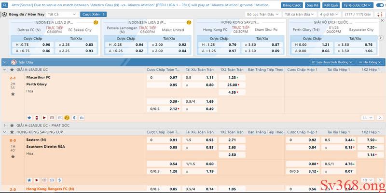Star the Macarthur FC vs Perth Glory match
The image size is (386, 193).
tap(13, 94)
